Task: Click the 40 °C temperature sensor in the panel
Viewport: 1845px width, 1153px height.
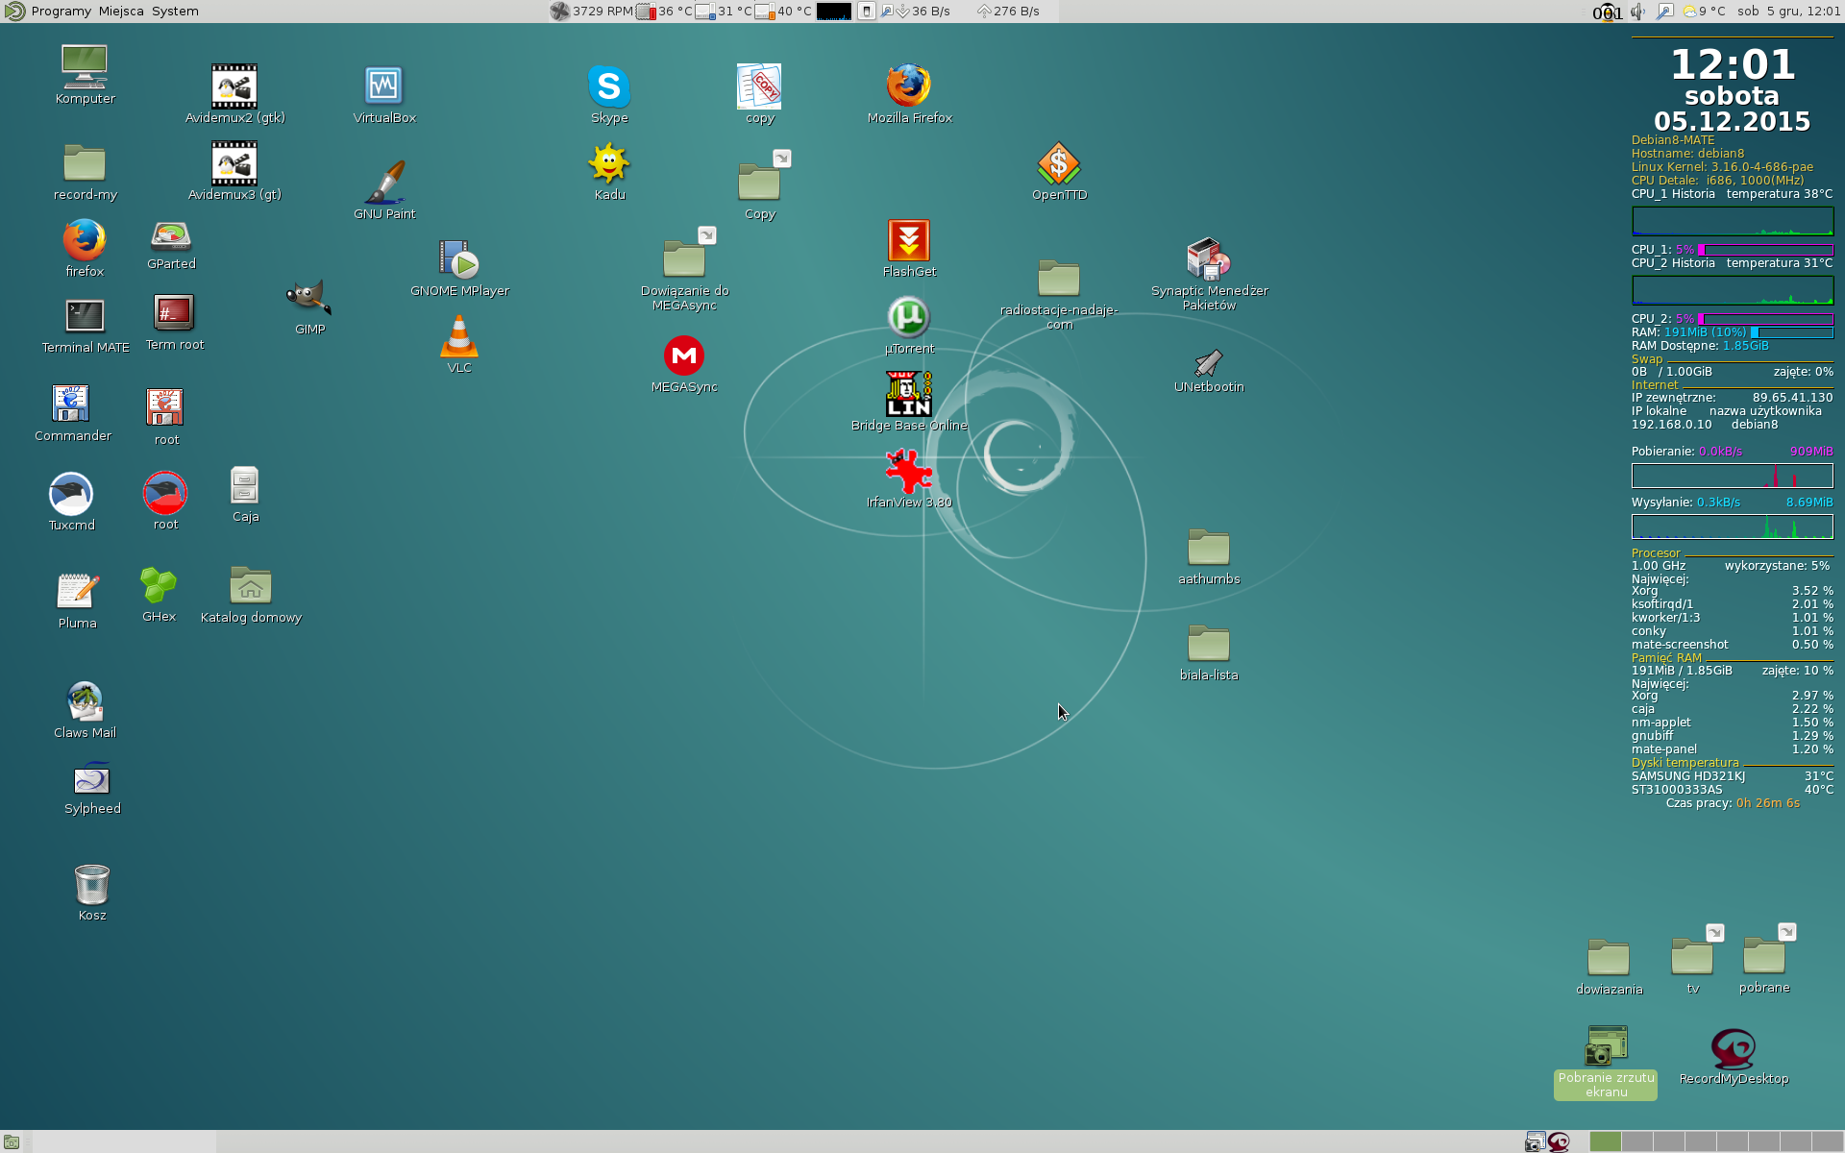Action: pos(784,12)
